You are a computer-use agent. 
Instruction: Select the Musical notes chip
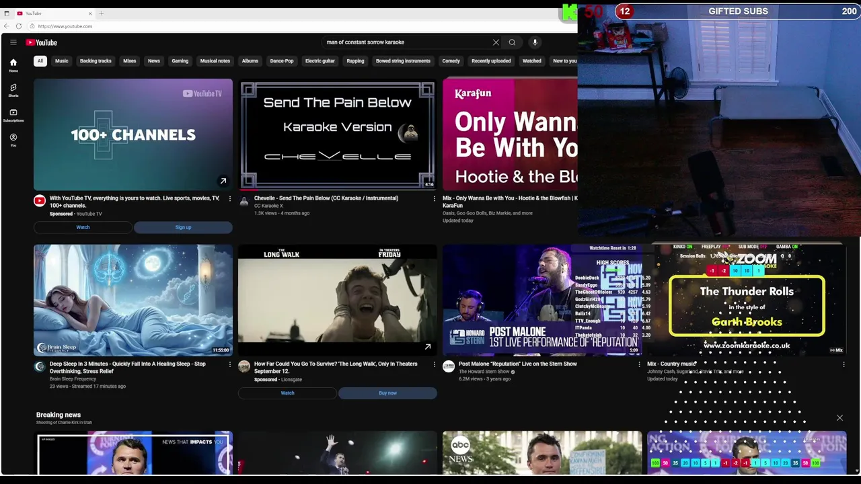click(215, 61)
